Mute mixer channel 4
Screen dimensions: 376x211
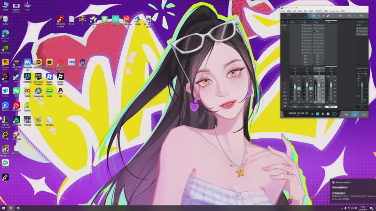point(335,81)
